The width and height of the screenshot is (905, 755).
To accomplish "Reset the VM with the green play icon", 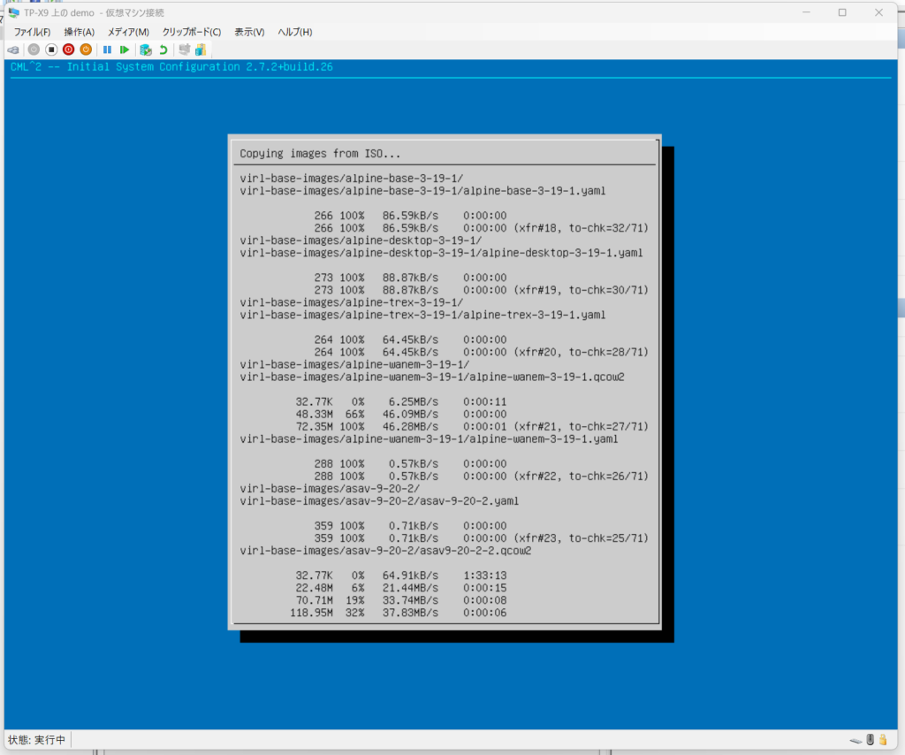I will coord(124,50).
